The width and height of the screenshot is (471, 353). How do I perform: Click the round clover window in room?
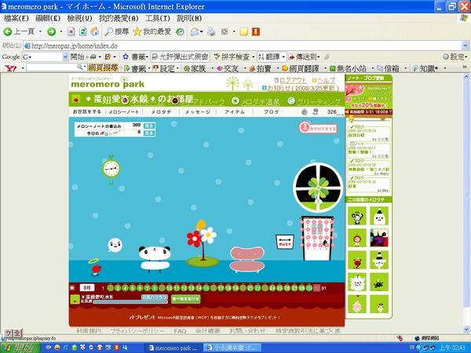point(318,187)
